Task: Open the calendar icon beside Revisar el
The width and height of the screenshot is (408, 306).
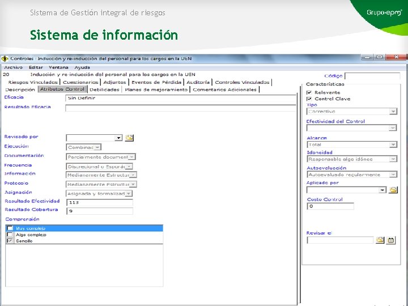Action: click(x=391, y=240)
